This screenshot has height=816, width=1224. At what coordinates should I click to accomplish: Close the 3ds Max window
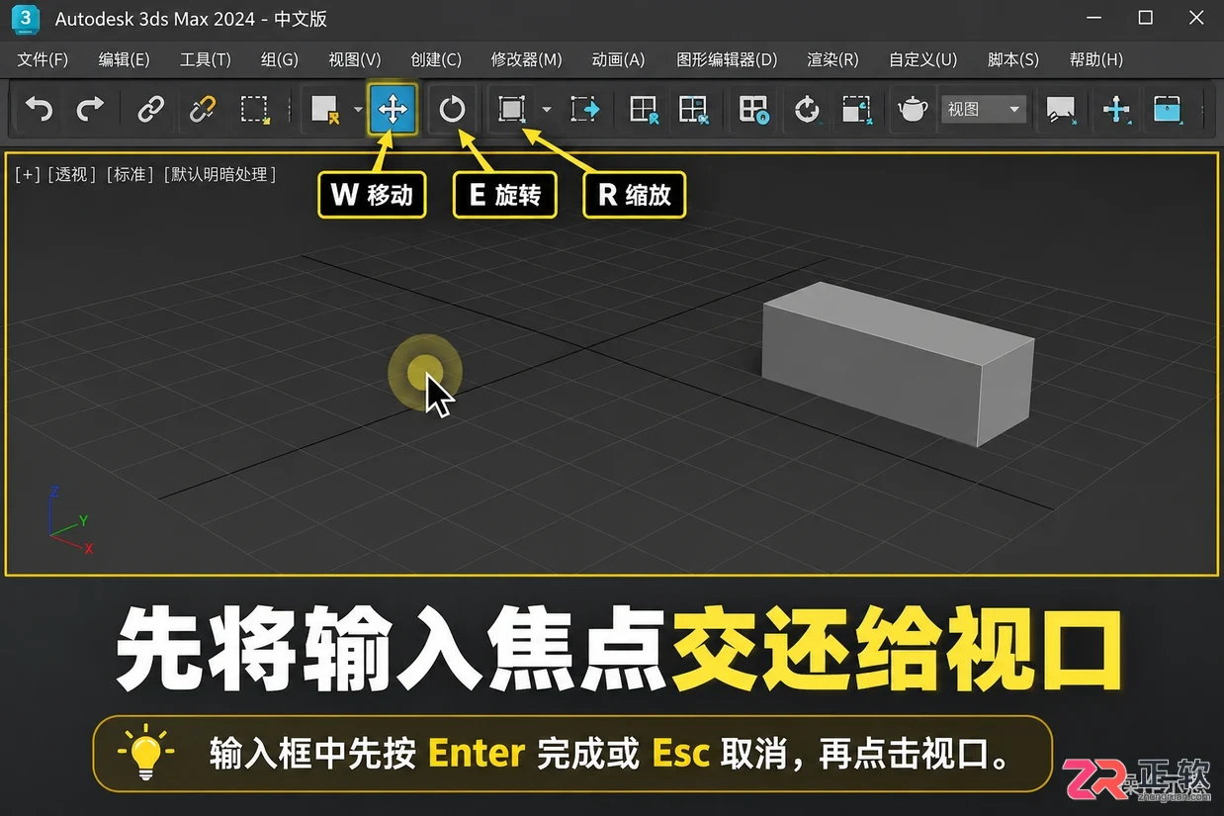point(1195,18)
